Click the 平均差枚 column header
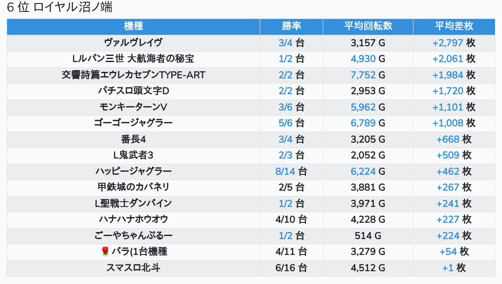 pyautogui.click(x=454, y=26)
